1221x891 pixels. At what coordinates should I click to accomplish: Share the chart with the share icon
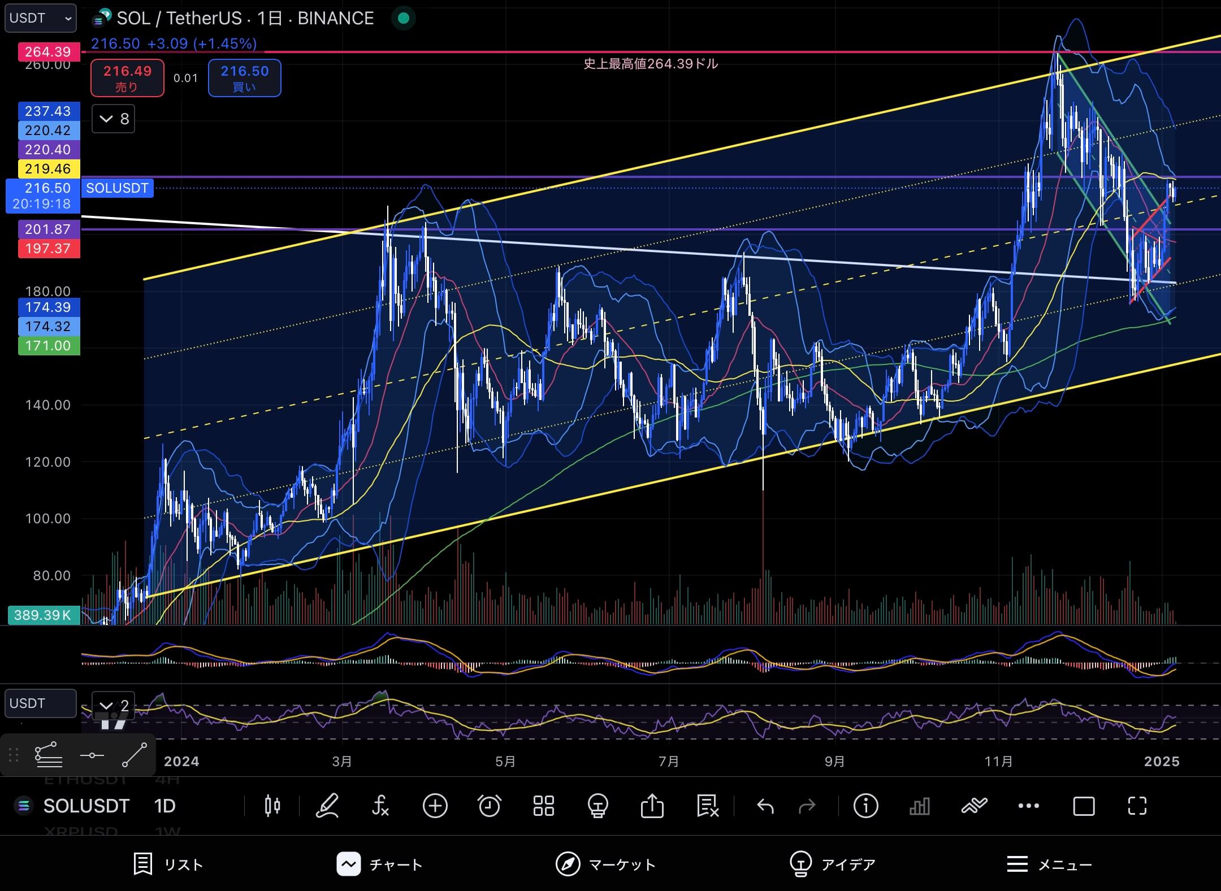point(652,806)
